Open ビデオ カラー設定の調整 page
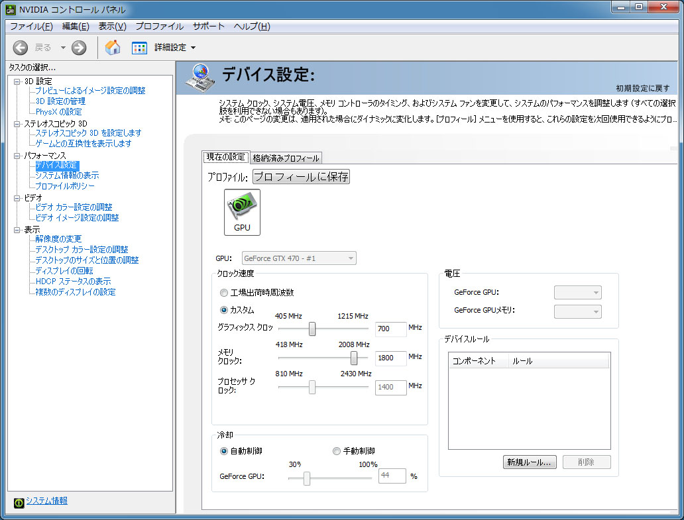 coord(74,207)
